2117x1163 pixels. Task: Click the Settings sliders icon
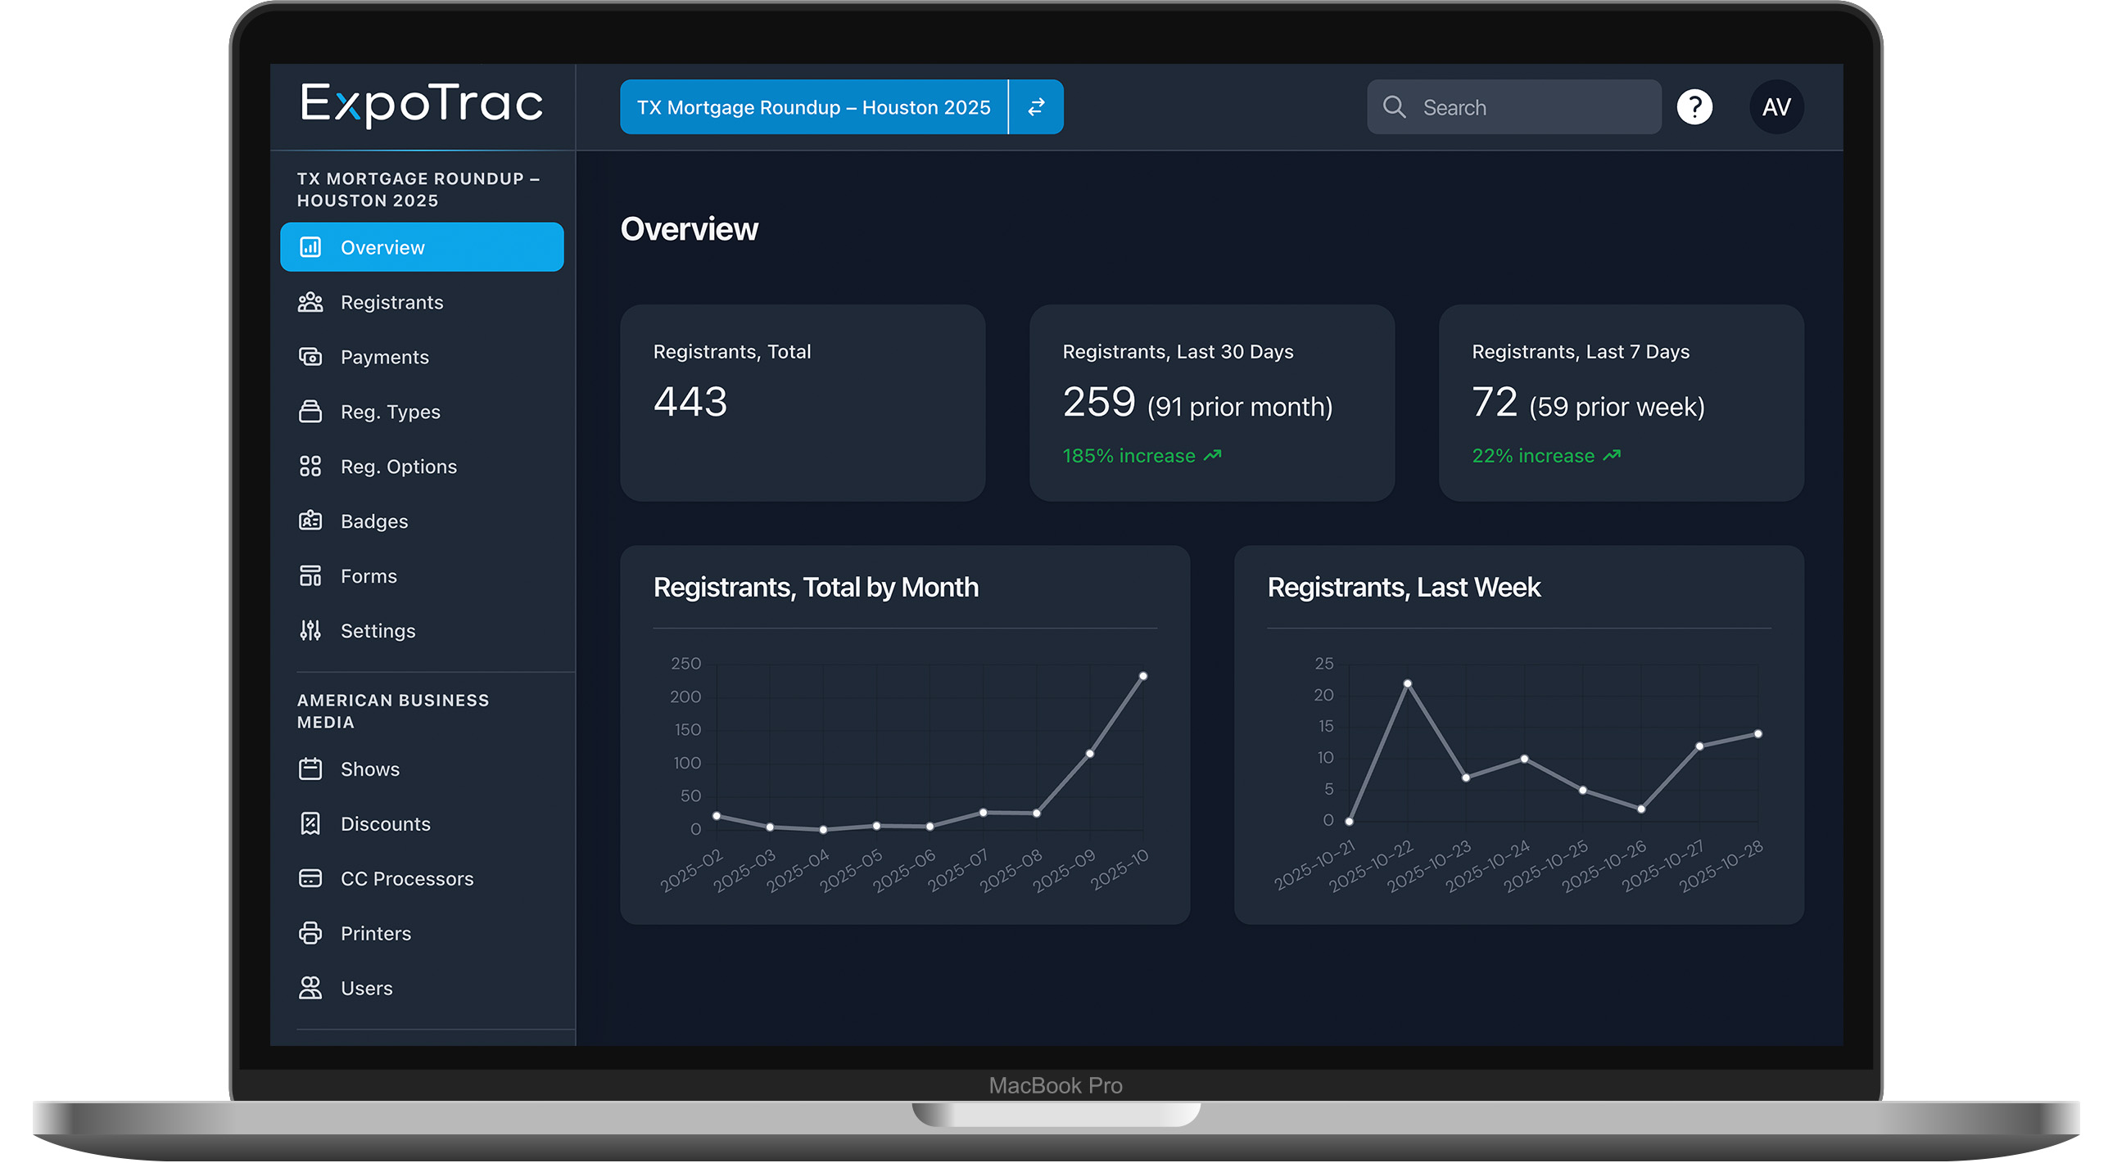click(x=310, y=631)
